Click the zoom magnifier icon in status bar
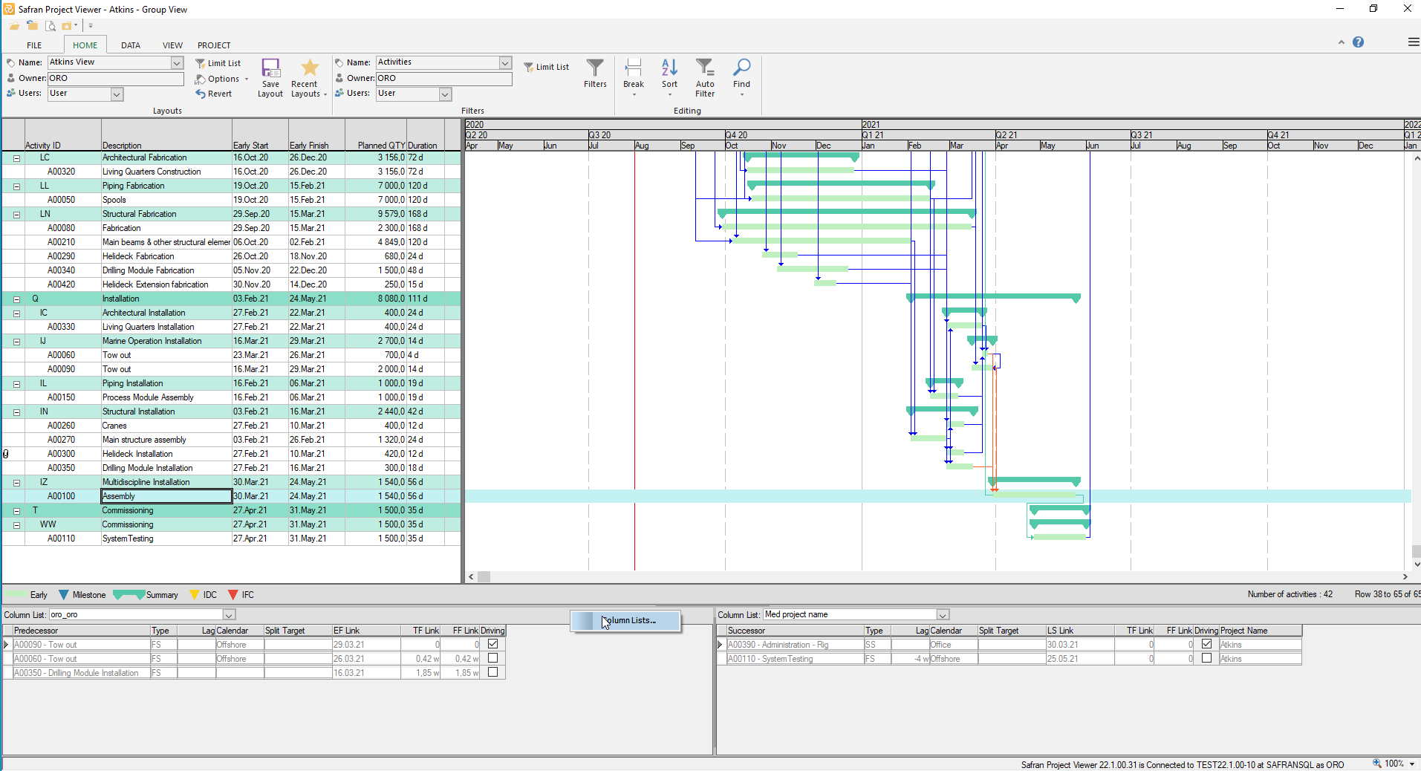 pos(1376,764)
